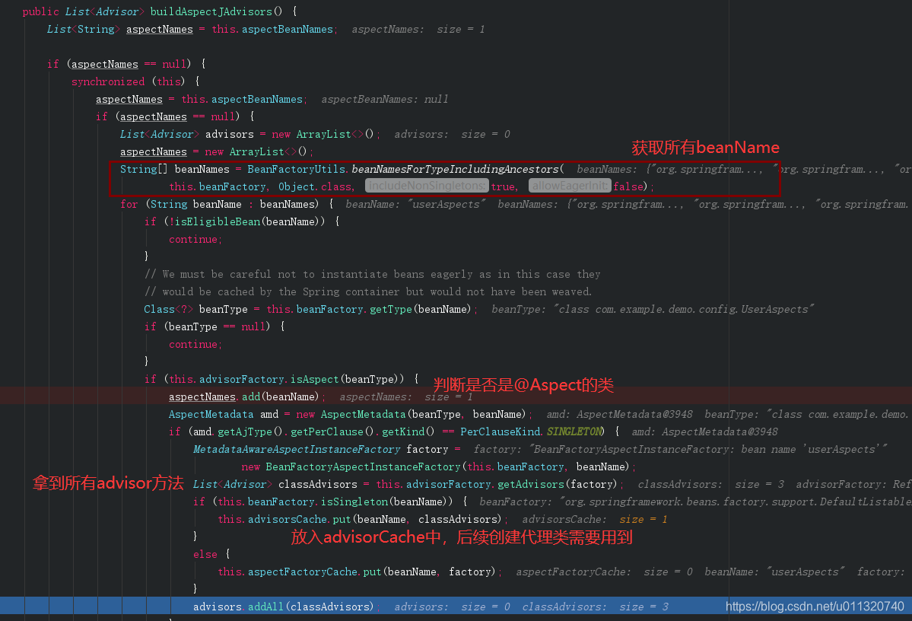Click the Class<?> beanType declaration
Screen dimensions: 912x621
click(196, 309)
